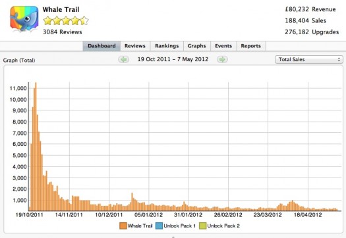Screen dimensions: 346x238
Task: Click the Whale Trail app icon
Action: tap(24, 19)
